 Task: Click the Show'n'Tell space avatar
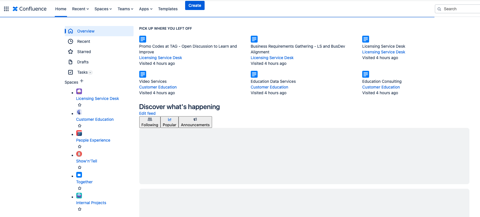coord(79,154)
